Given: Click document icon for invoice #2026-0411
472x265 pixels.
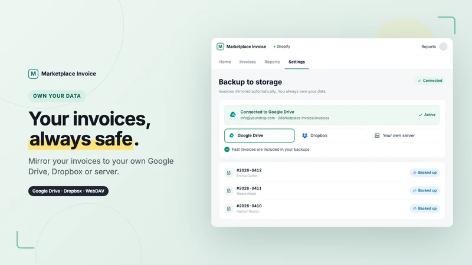Looking at the screenshot, I should [x=229, y=190].
